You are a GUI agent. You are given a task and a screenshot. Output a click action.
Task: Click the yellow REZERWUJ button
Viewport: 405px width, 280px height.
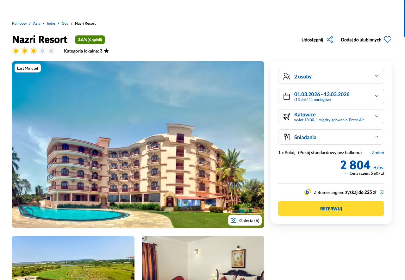331,208
